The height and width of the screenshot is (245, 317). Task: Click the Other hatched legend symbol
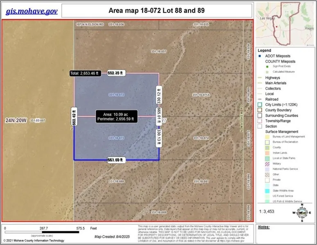pos(260,174)
